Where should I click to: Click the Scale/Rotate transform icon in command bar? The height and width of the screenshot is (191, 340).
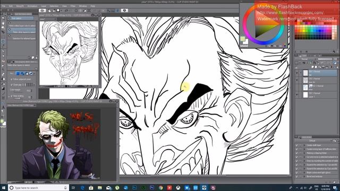(89, 11)
